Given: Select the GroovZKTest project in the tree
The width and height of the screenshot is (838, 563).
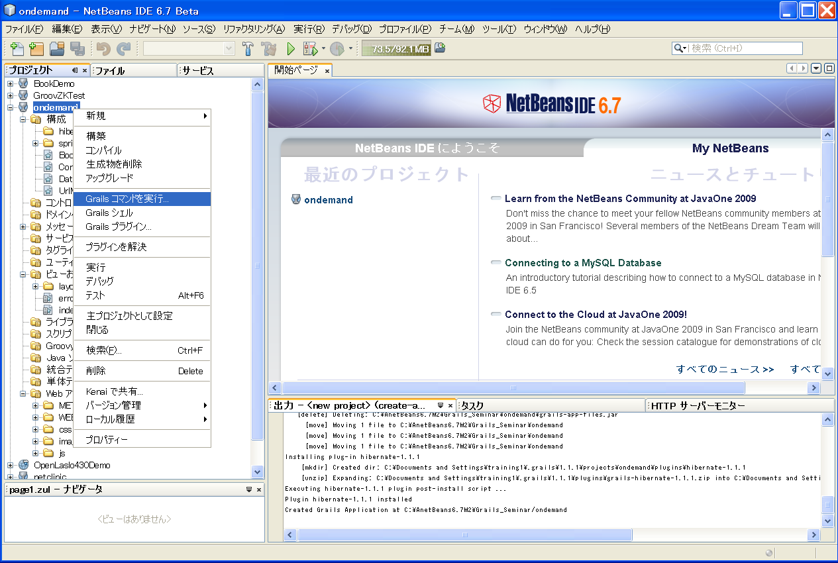Looking at the screenshot, I should [x=59, y=95].
